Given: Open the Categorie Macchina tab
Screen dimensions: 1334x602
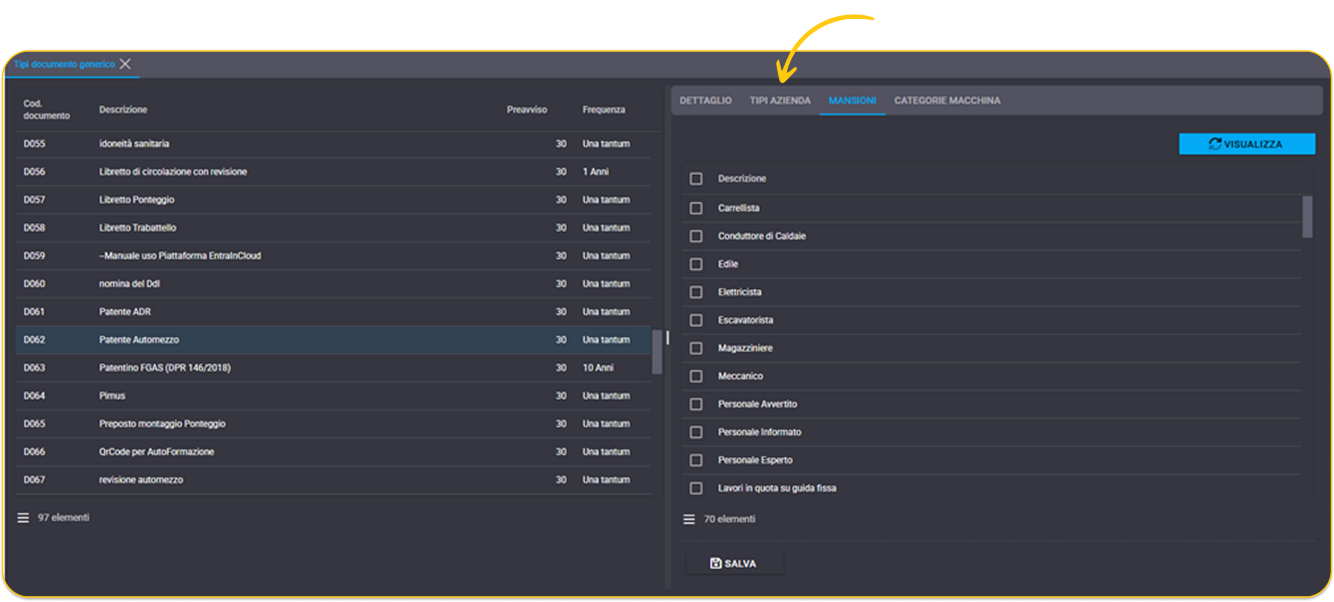Looking at the screenshot, I should [x=947, y=101].
